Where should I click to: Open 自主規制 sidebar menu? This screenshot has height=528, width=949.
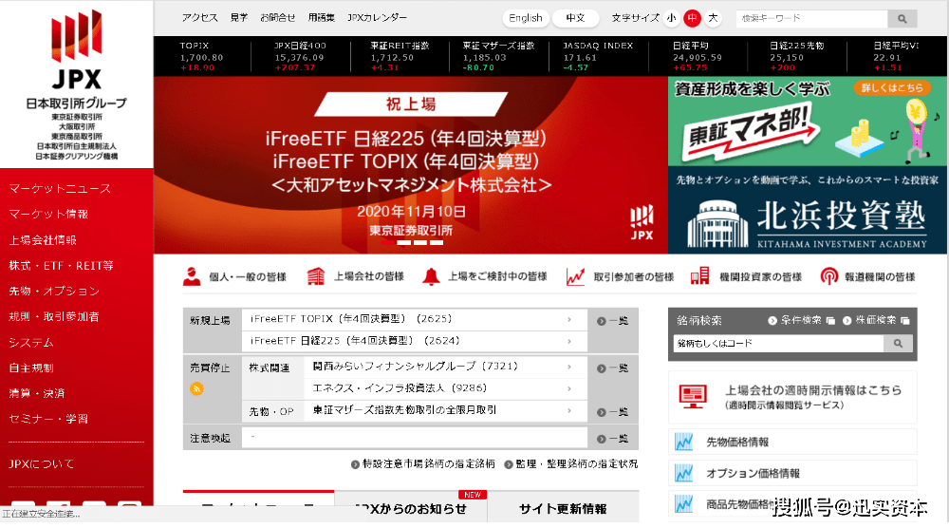click(31, 368)
